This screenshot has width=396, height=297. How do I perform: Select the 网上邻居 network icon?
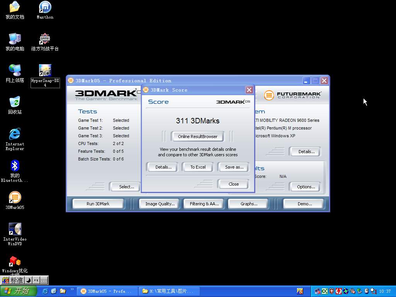(x=15, y=73)
